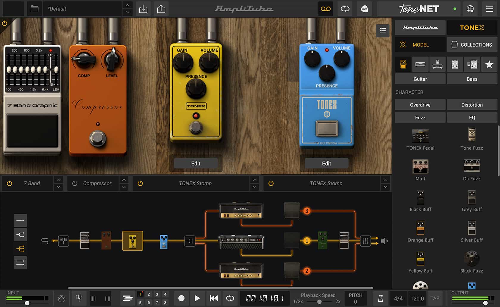The image size is (500, 307).
Task: Expand the preset name dropdown arrows
Action: pos(127,9)
